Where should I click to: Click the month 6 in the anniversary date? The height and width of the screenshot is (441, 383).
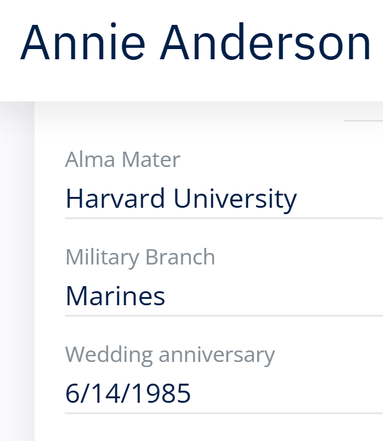pos(71,394)
